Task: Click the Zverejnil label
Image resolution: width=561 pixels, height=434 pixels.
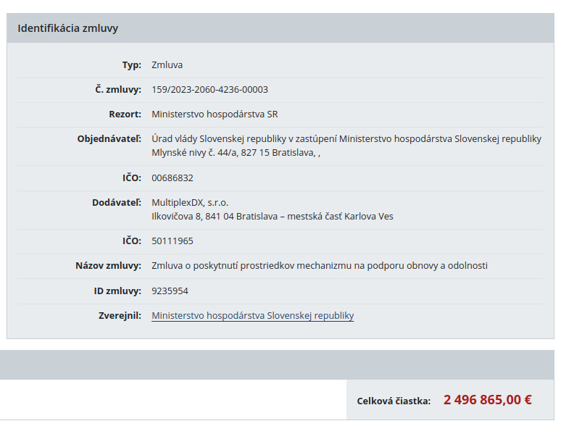Action: [120, 316]
